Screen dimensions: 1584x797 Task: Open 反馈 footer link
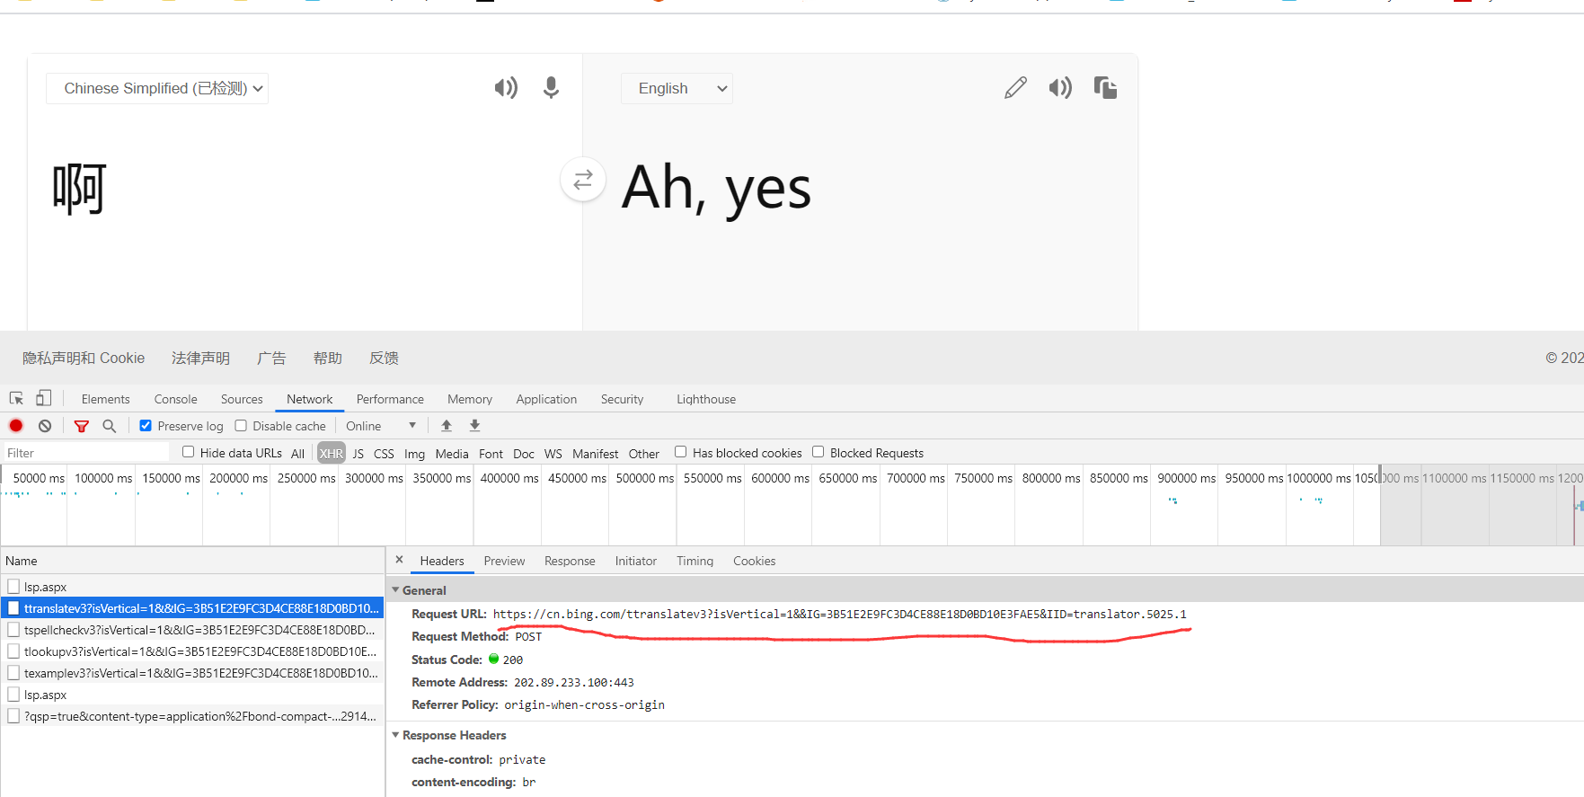tap(384, 358)
